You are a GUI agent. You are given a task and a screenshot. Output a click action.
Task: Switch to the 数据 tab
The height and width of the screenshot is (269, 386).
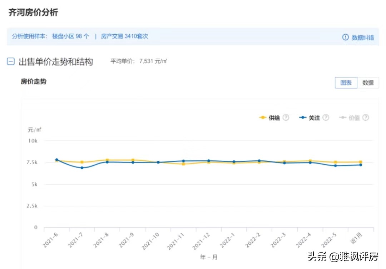368,83
